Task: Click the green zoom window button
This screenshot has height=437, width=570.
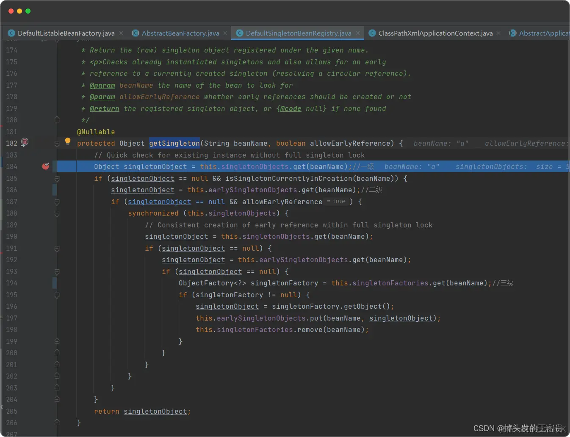Action: 28,11
